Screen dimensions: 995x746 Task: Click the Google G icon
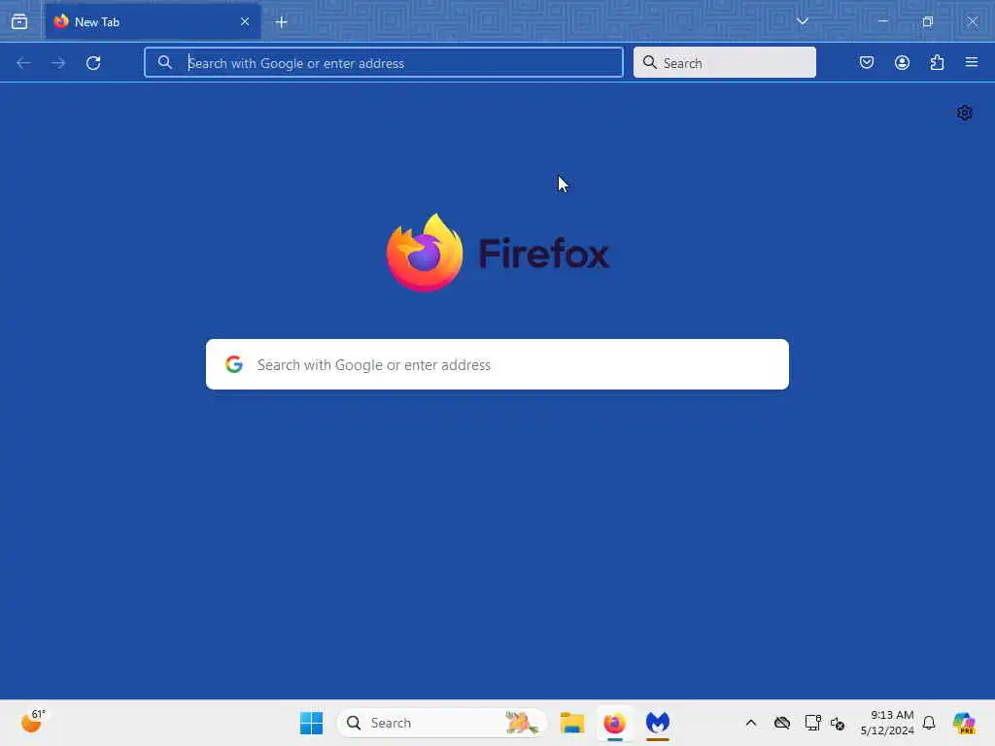pyautogui.click(x=234, y=364)
